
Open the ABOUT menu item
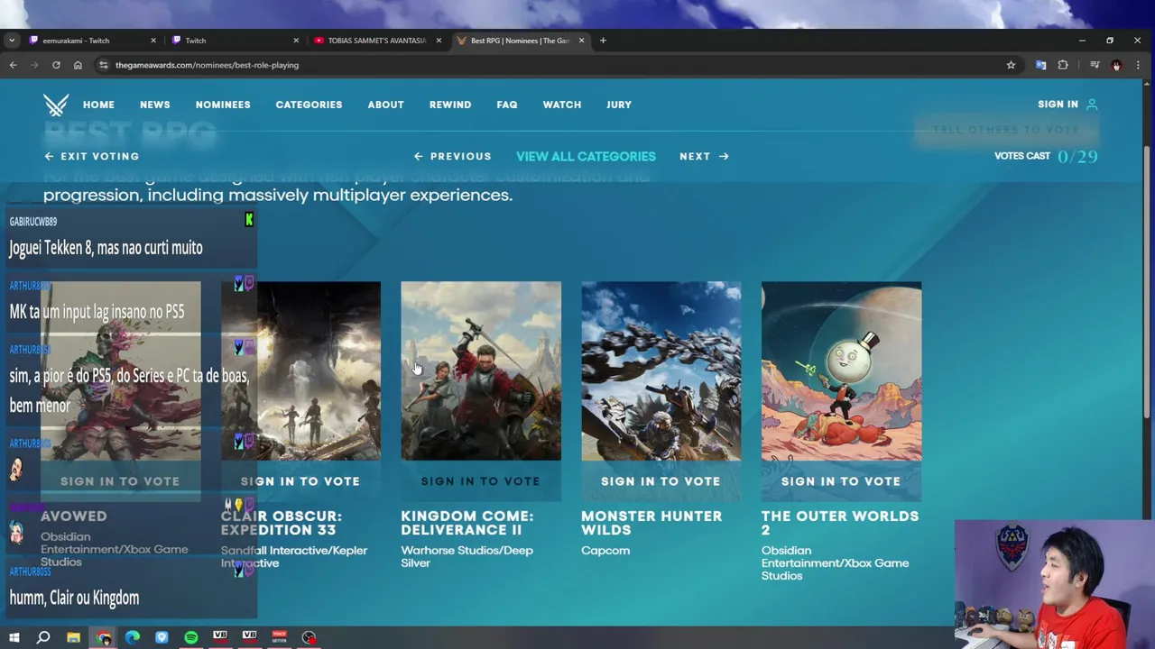[385, 105]
